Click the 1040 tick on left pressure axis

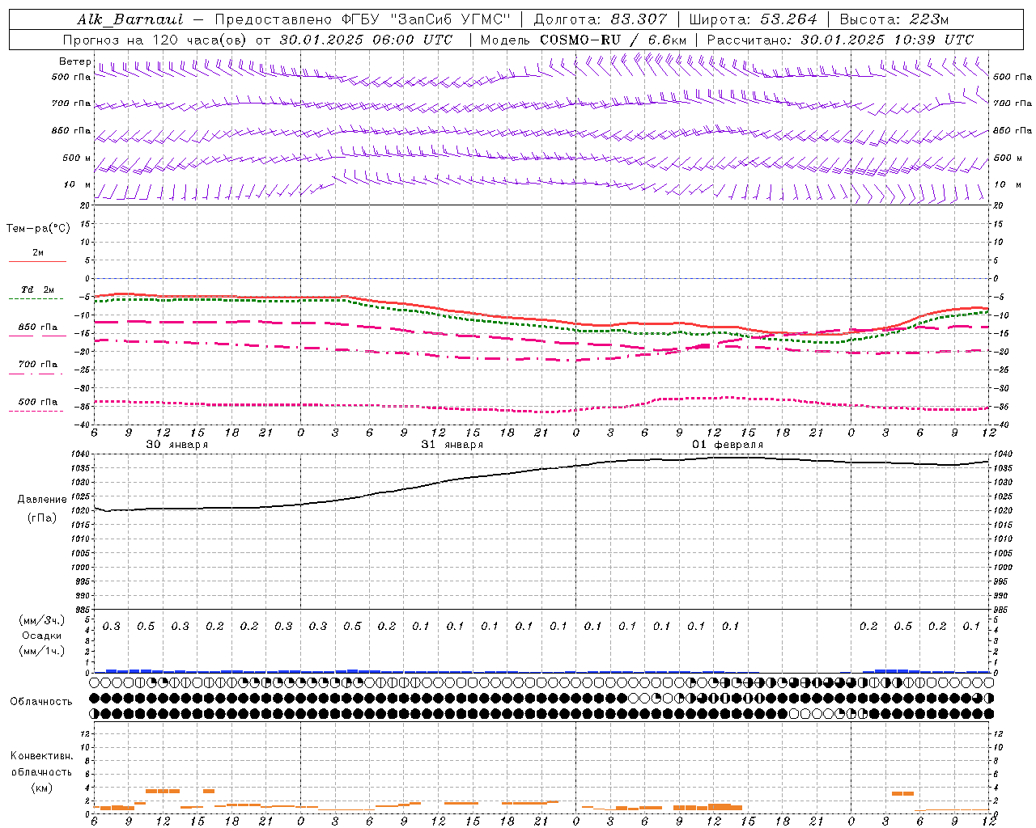click(x=82, y=454)
